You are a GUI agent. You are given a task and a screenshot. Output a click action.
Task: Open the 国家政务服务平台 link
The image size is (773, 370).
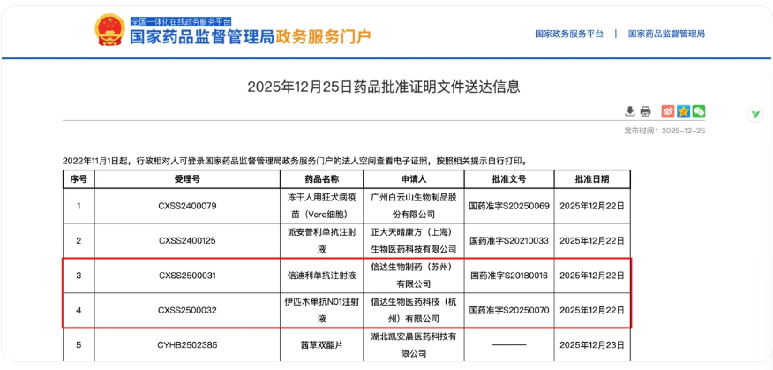(569, 34)
